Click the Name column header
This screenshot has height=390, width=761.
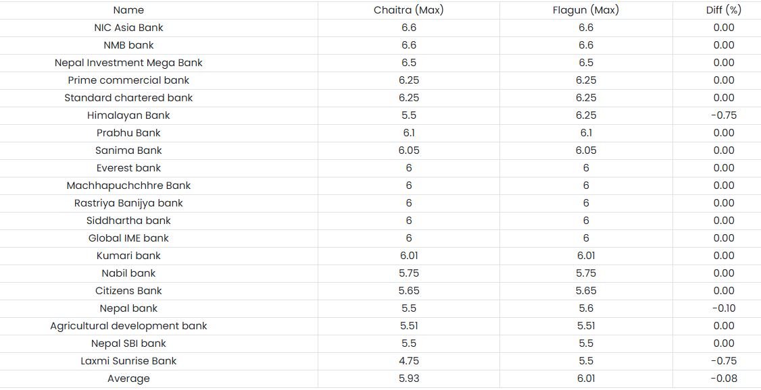coord(128,10)
